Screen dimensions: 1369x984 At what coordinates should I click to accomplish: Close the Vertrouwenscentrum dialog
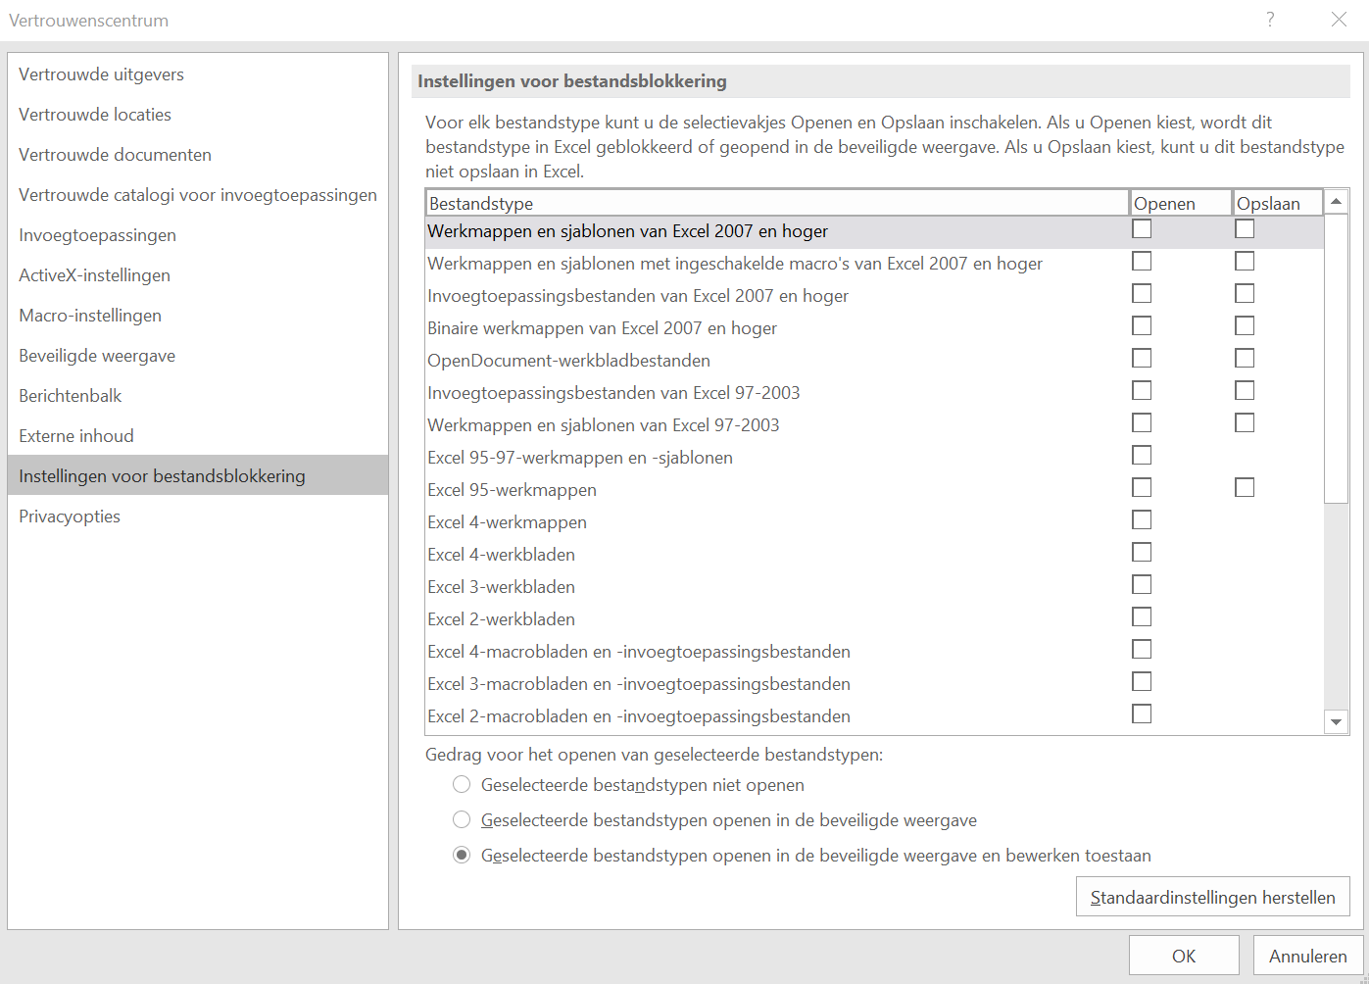point(1339,20)
